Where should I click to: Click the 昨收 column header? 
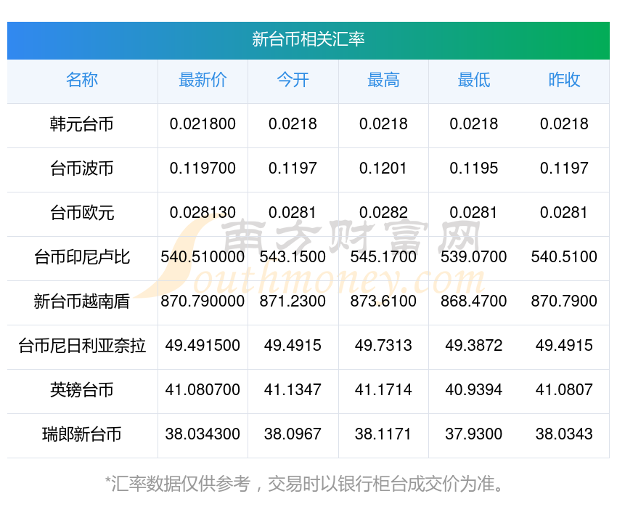click(564, 81)
